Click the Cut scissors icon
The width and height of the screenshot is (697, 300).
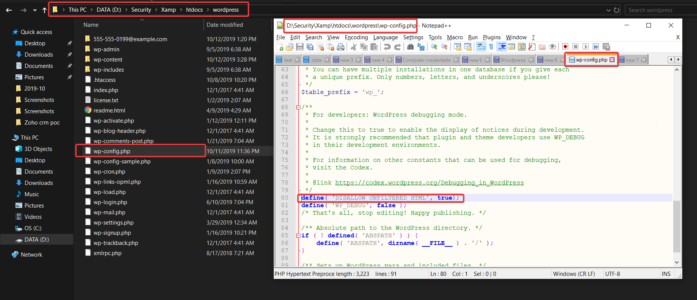click(x=353, y=47)
